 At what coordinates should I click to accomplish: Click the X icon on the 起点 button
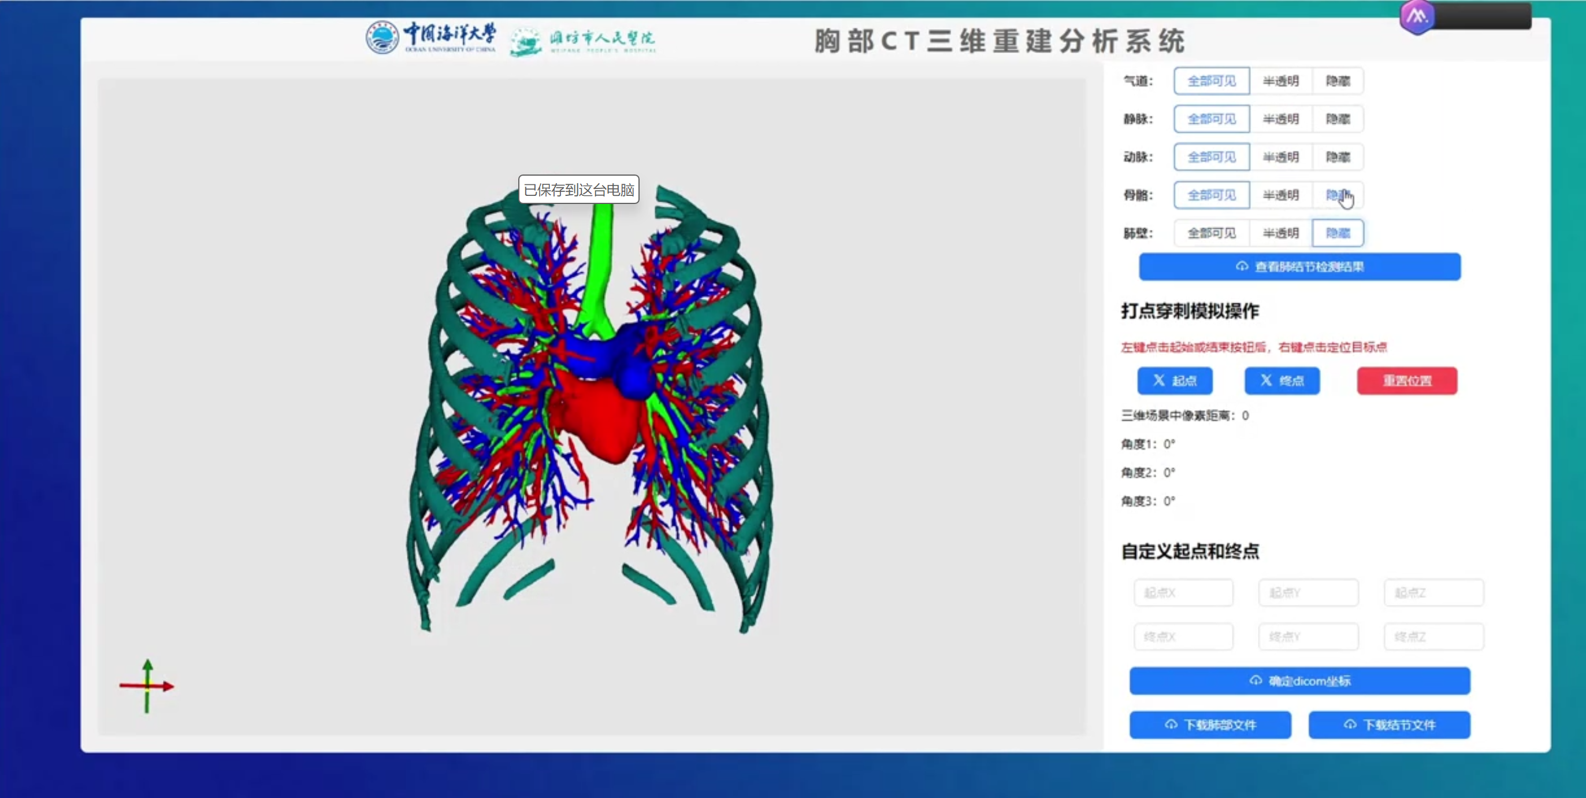1160,381
